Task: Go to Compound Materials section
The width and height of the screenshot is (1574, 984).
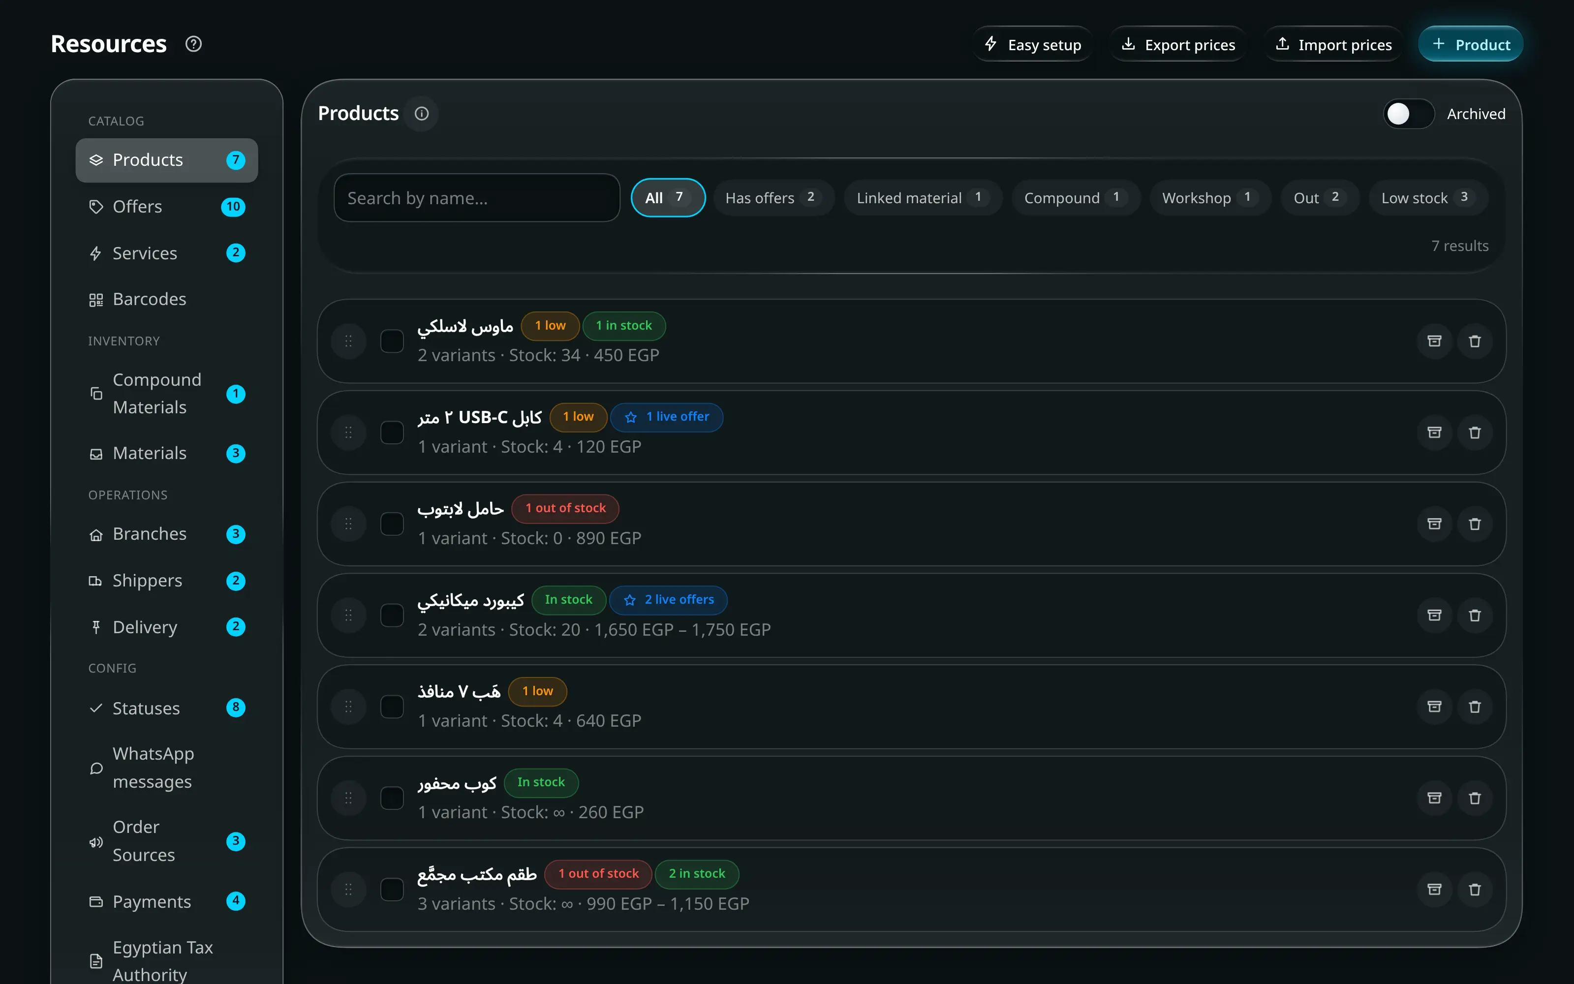Action: click(x=167, y=394)
